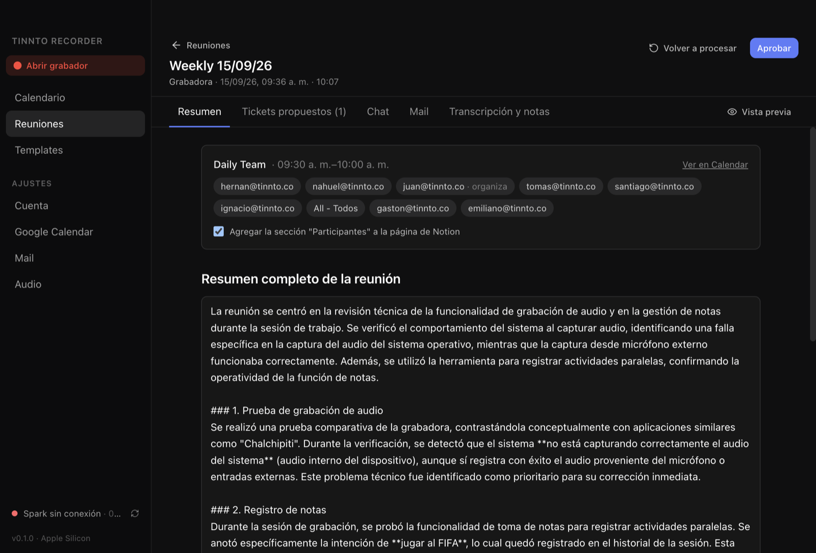Click the vertical scrollbar on the right

pos(812,234)
